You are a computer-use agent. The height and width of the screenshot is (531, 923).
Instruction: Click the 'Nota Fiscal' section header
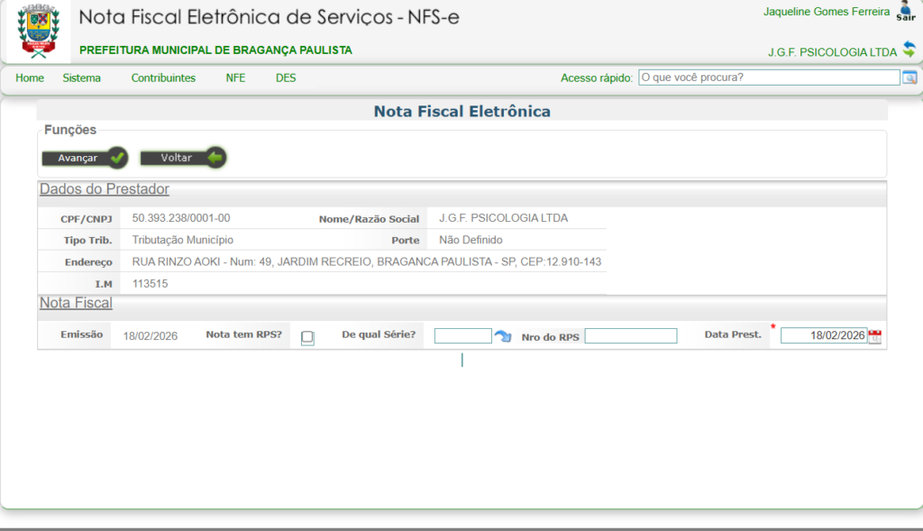tap(76, 303)
